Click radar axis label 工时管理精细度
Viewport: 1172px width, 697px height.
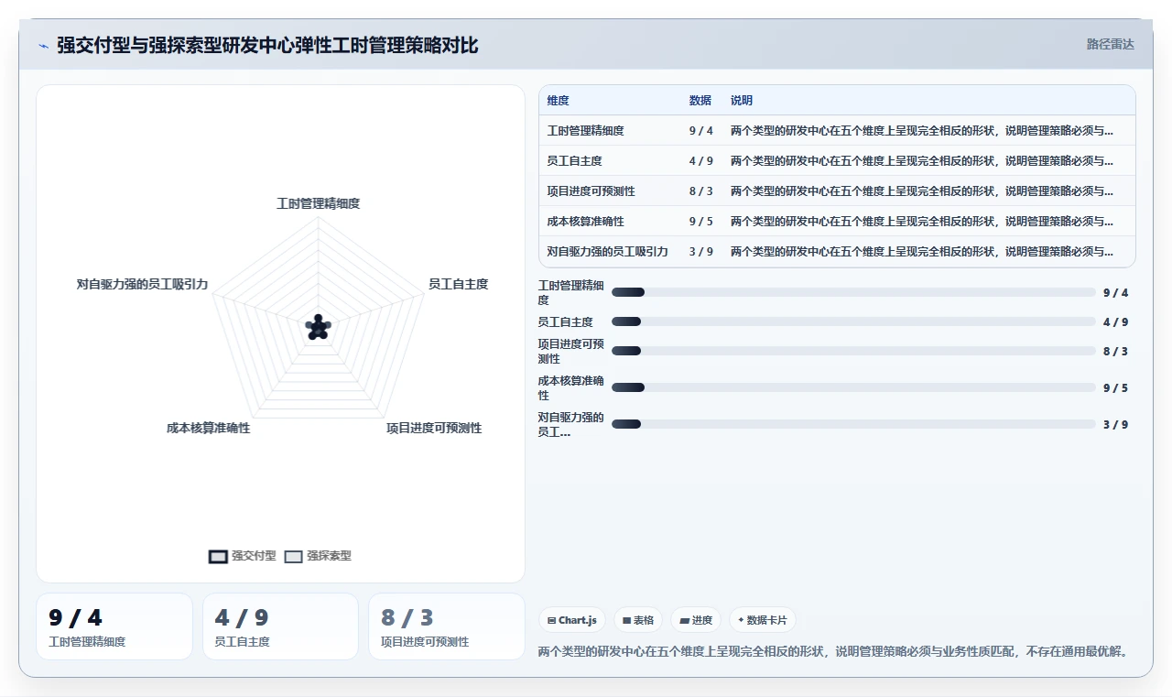point(319,203)
